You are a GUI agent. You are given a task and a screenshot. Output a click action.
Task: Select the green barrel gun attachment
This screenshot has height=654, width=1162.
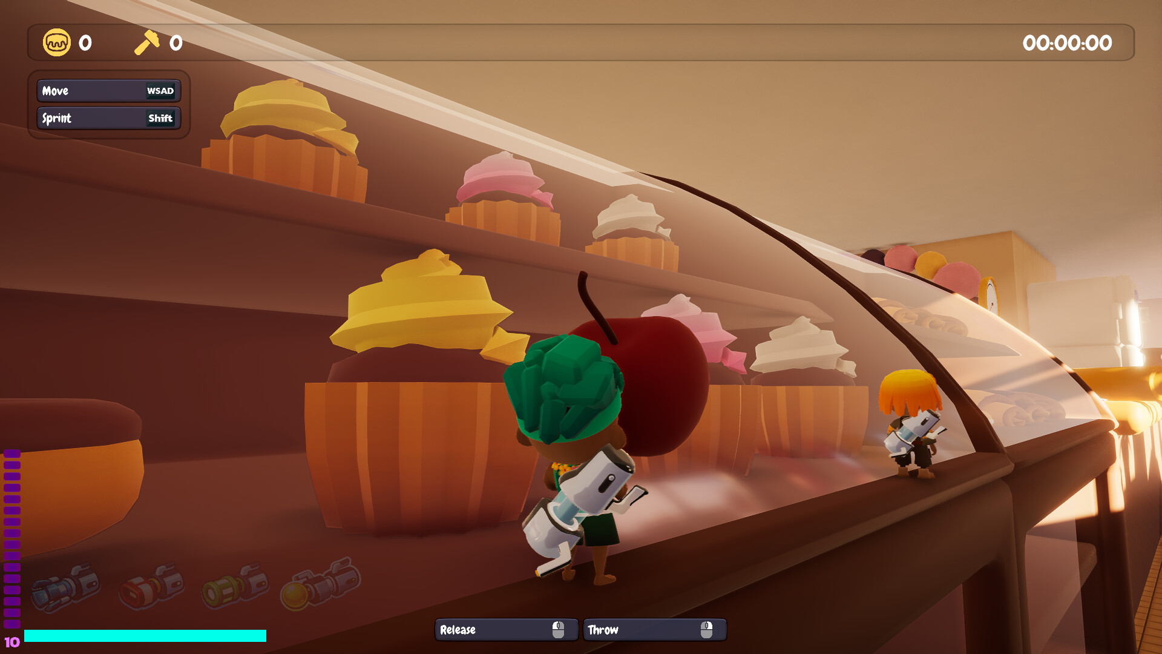pyautogui.click(x=235, y=586)
